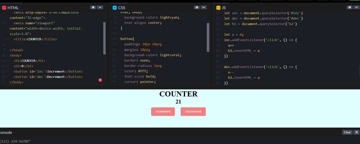Expand the JS editor options chevron

point(356,7)
